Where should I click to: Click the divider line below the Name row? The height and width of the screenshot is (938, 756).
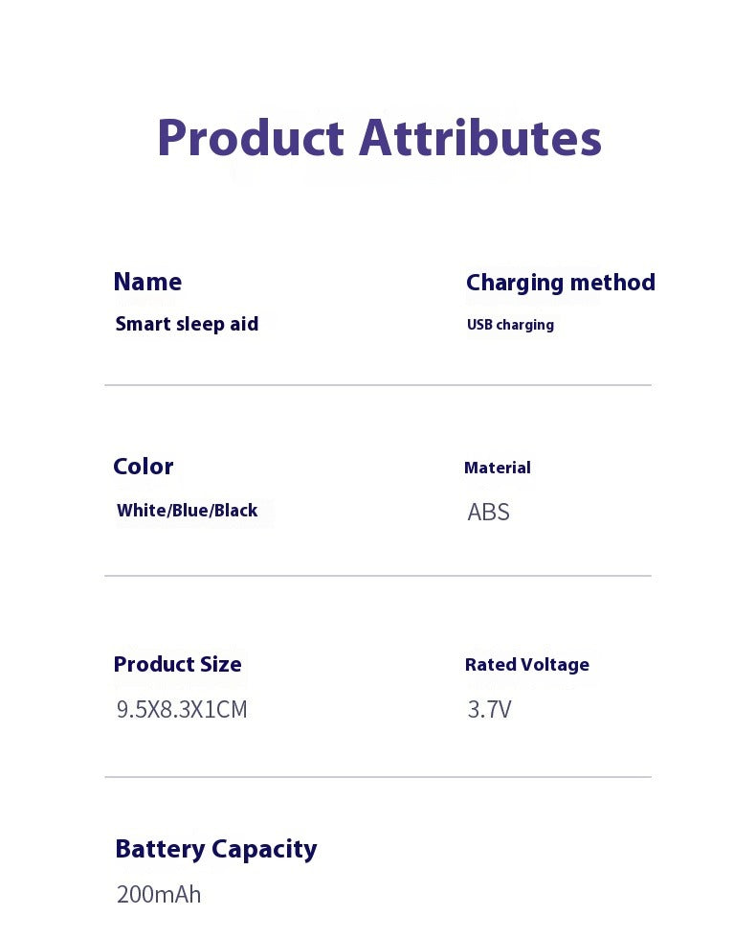(x=377, y=385)
